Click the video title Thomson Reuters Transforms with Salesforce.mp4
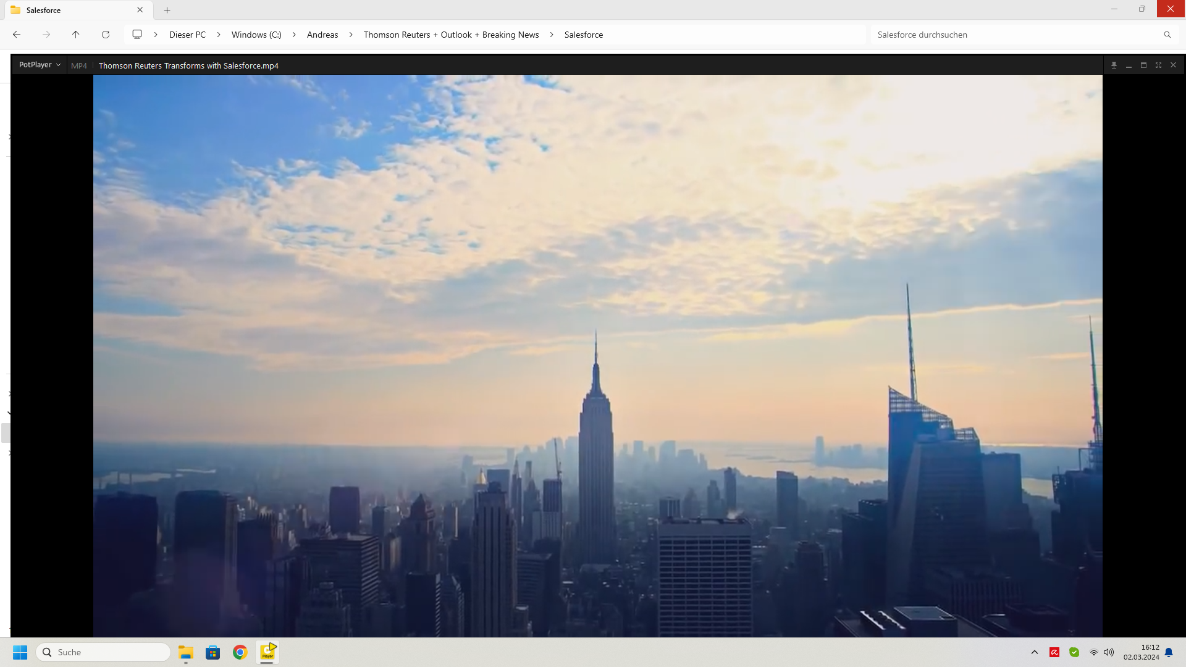The image size is (1186, 667). coord(188,65)
